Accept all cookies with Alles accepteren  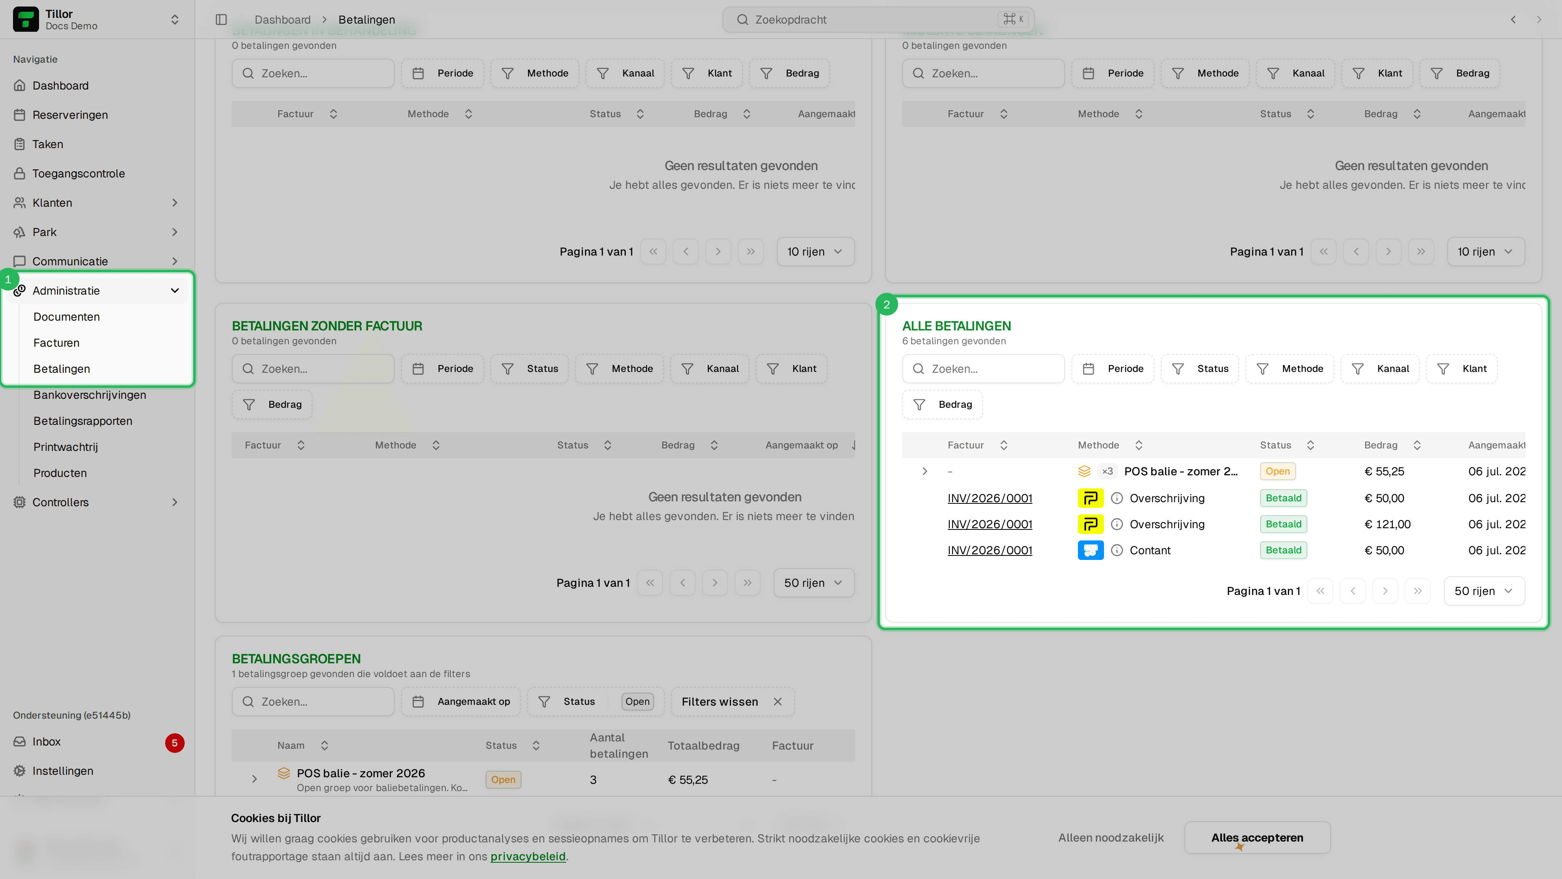point(1257,838)
